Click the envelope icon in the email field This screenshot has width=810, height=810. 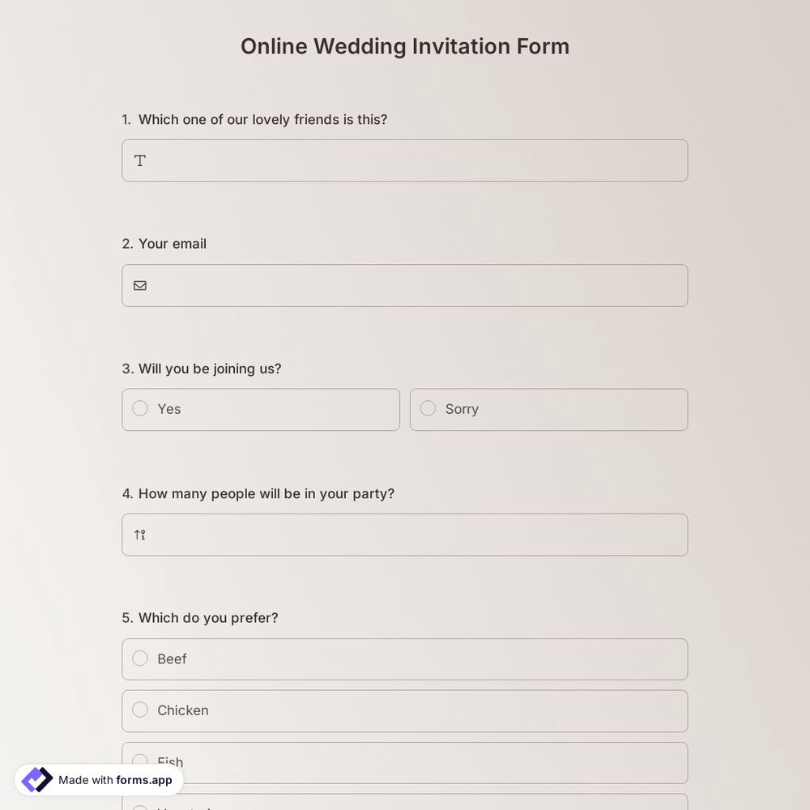pos(139,285)
